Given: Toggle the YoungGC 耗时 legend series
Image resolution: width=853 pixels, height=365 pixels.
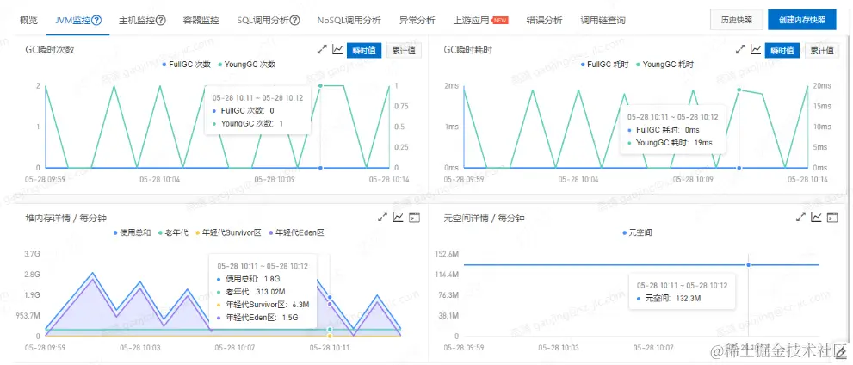Looking at the screenshot, I should click(x=664, y=65).
